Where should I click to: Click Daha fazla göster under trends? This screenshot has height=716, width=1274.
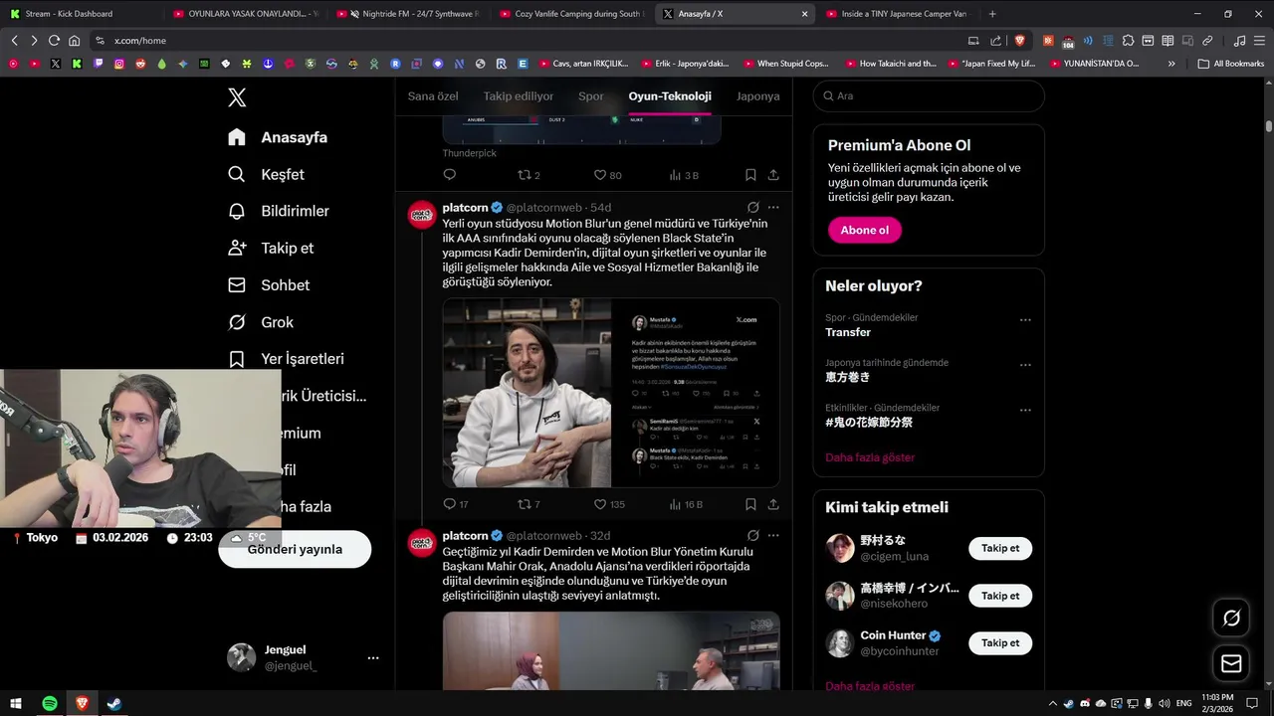870,457
